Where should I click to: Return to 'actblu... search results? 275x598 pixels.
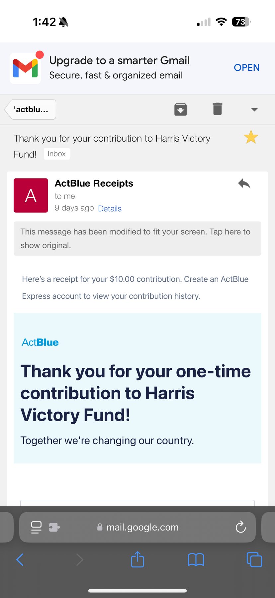(31, 109)
